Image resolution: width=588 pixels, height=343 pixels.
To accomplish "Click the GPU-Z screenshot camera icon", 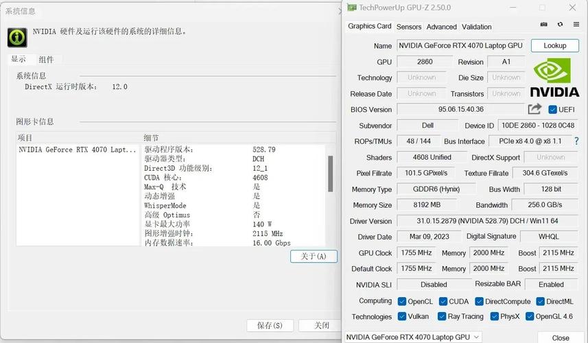I will point(544,25).
